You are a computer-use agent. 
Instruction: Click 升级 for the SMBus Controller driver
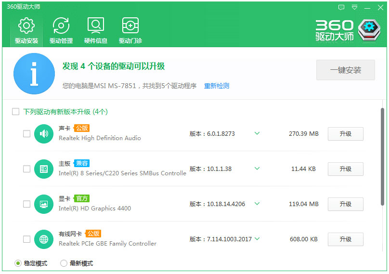pyautogui.click(x=346, y=169)
